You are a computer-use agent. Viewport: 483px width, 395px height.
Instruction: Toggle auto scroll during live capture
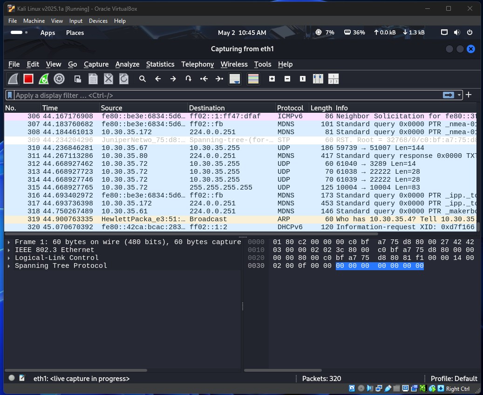point(235,79)
